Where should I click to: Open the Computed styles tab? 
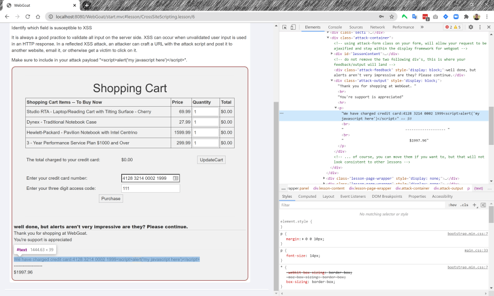[307, 197]
